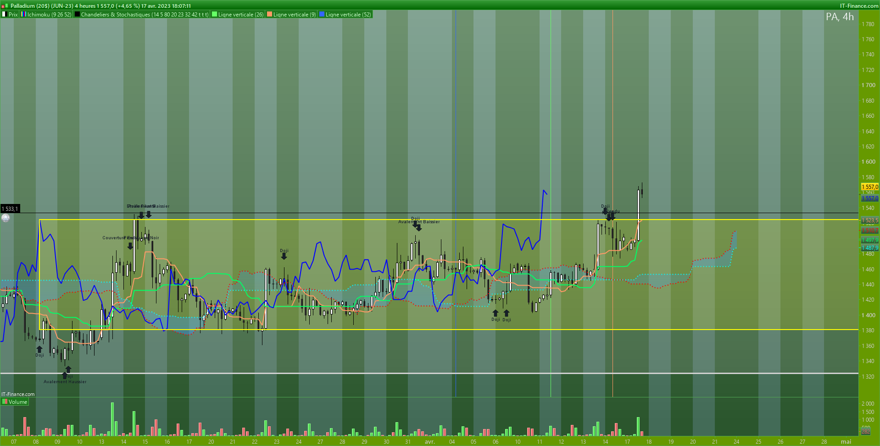Select the 1 533,1 horizontal line price label
Viewport: 880px width, 446px height.
click(10, 209)
